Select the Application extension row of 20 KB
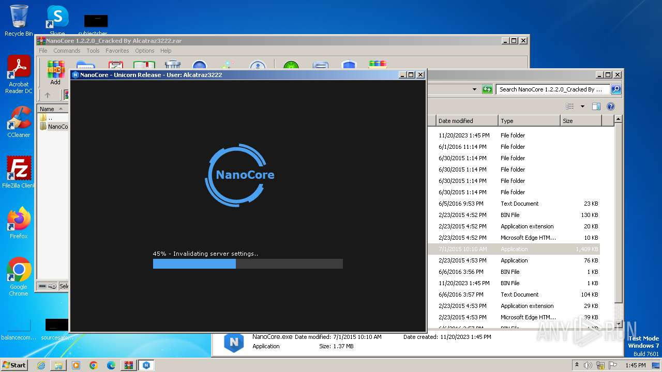 coord(514,226)
